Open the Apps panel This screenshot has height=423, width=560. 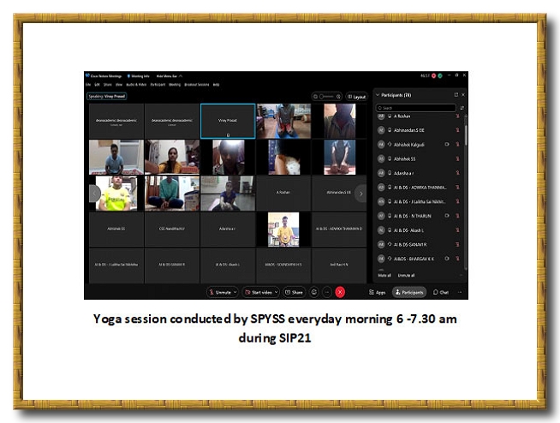[x=378, y=292]
